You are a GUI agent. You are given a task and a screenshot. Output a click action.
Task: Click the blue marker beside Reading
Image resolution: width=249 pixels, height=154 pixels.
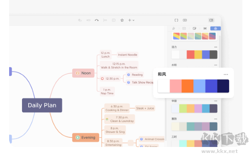tap(129, 75)
